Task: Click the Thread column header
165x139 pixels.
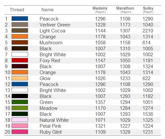Action: (x=17, y=10)
